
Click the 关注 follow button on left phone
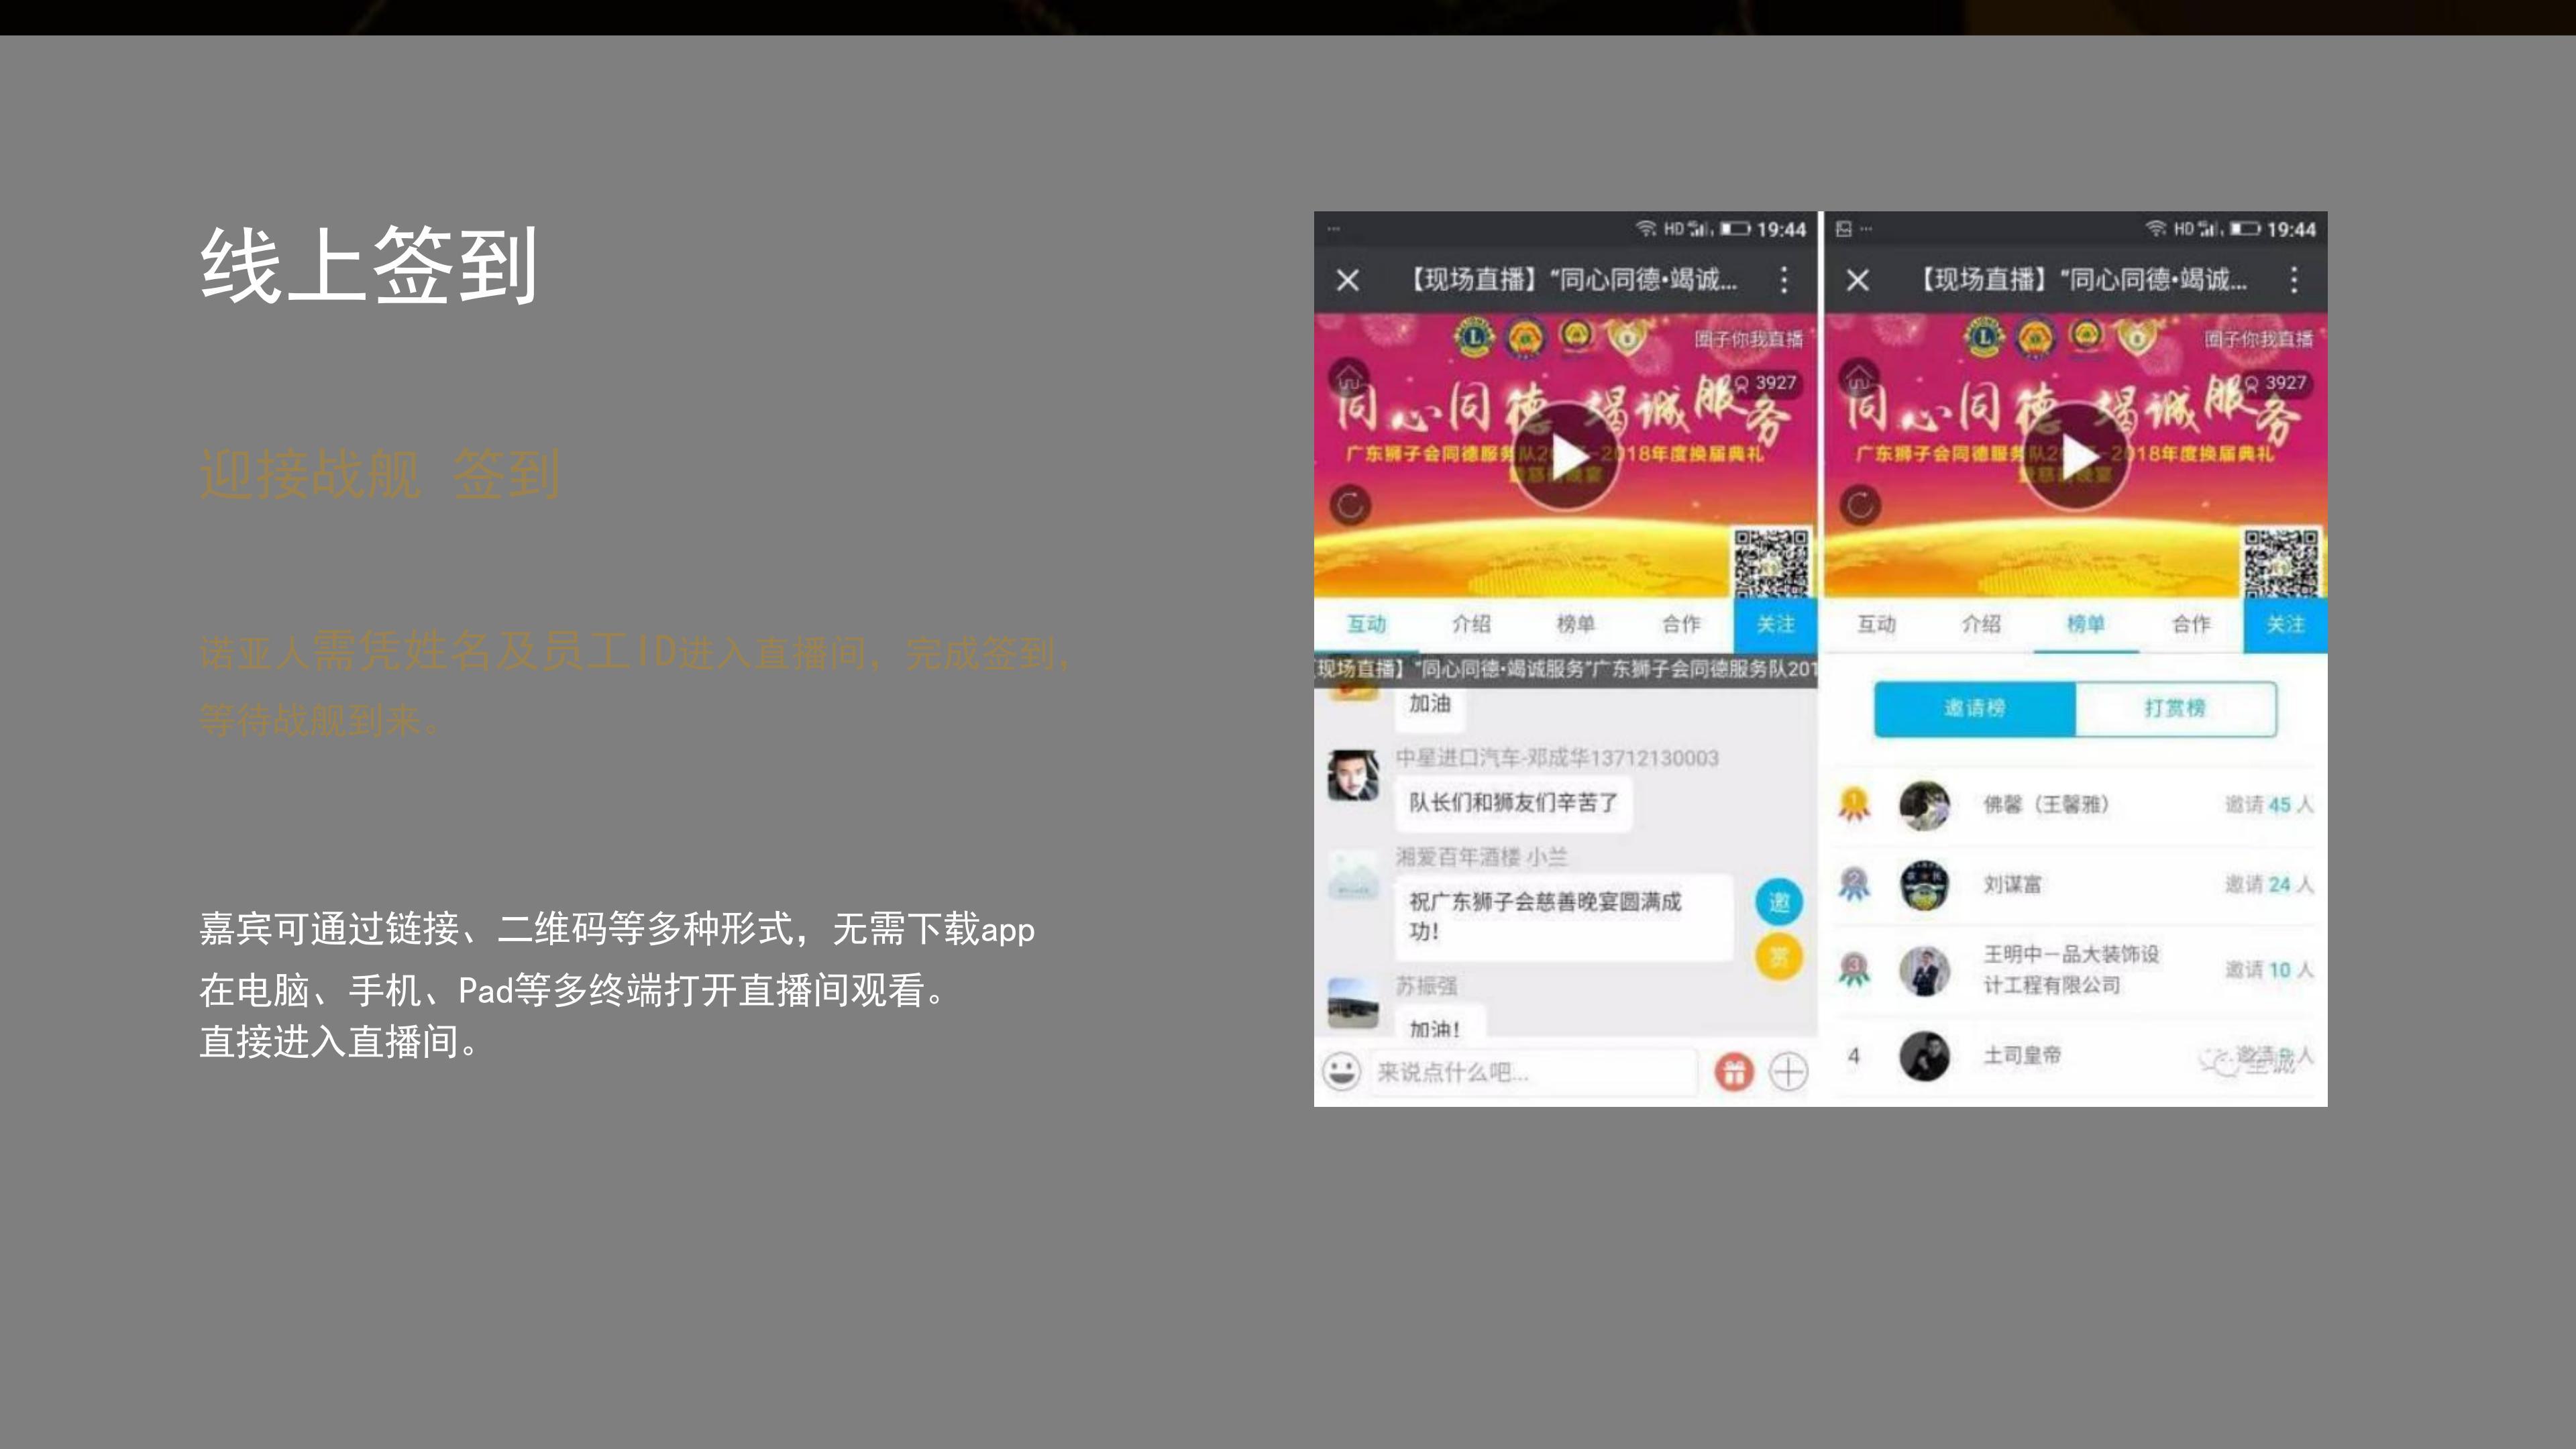tap(1775, 624)
